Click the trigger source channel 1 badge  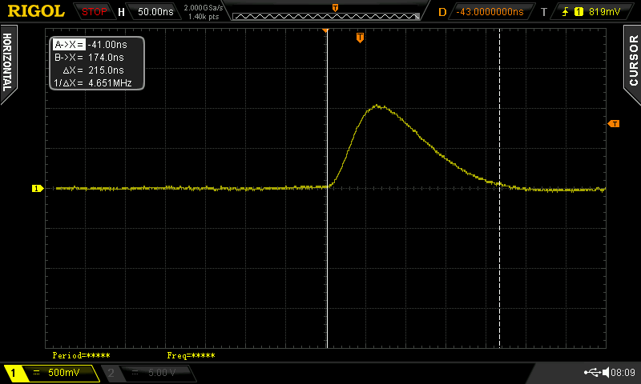[579, 12]
